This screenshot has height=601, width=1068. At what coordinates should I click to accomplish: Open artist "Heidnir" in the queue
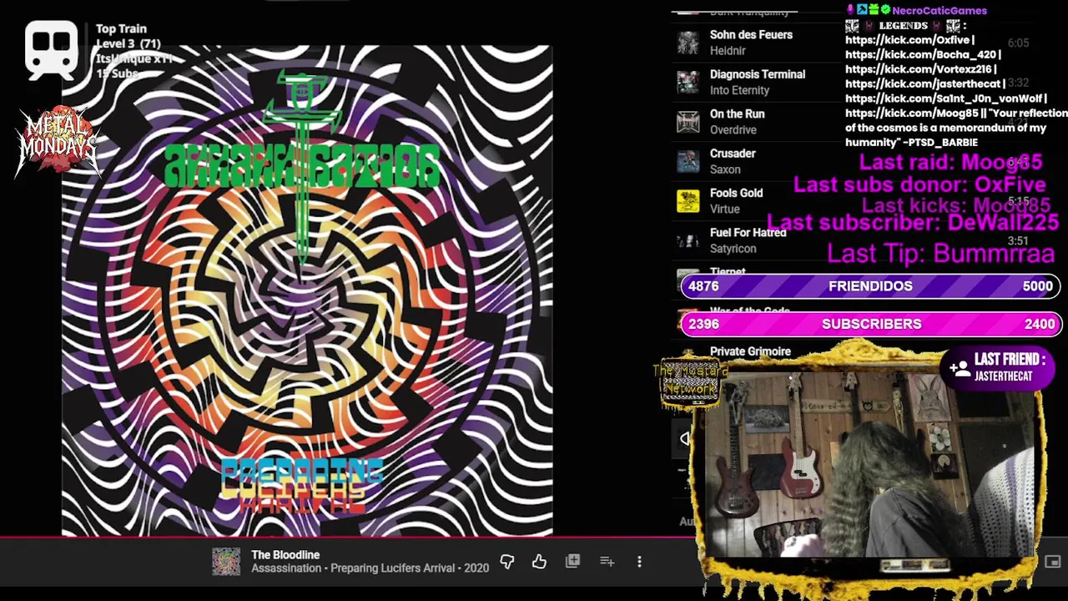728,51
